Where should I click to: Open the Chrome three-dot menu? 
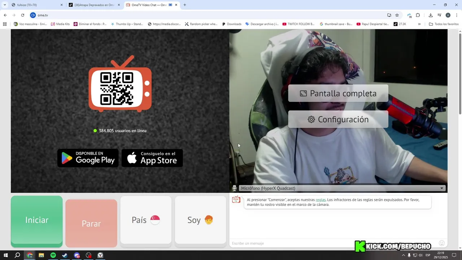(457, 15)
